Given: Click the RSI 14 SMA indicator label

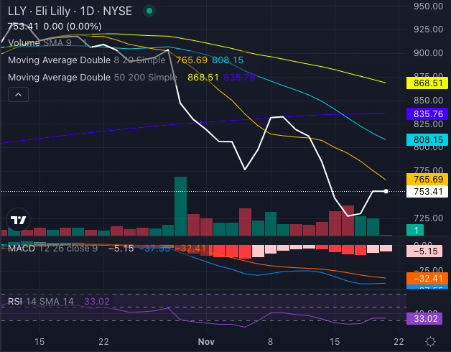Looking at the screenshot, I should [x=43, y=301].
